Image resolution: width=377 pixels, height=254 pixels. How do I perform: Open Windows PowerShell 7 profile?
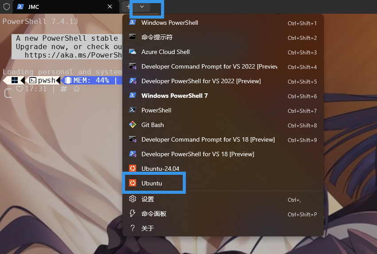tap(223, 96)
